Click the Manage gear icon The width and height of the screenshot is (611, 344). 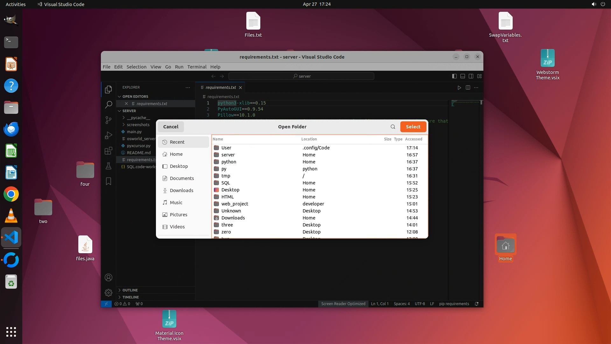109,292
